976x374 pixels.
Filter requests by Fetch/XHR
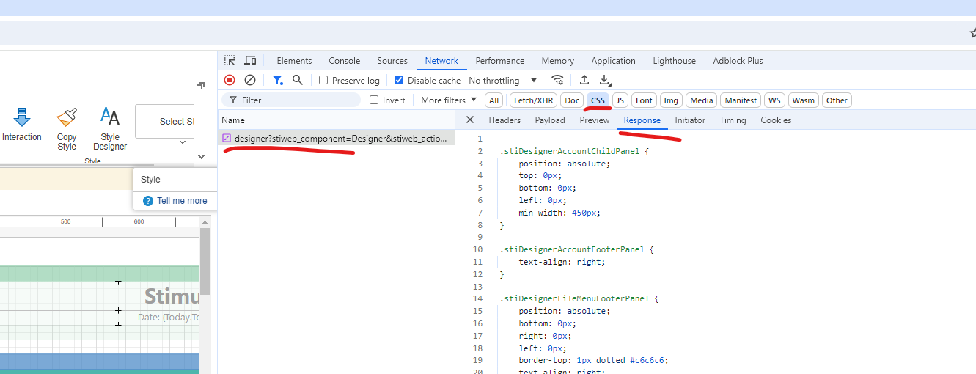click(533, 100)
